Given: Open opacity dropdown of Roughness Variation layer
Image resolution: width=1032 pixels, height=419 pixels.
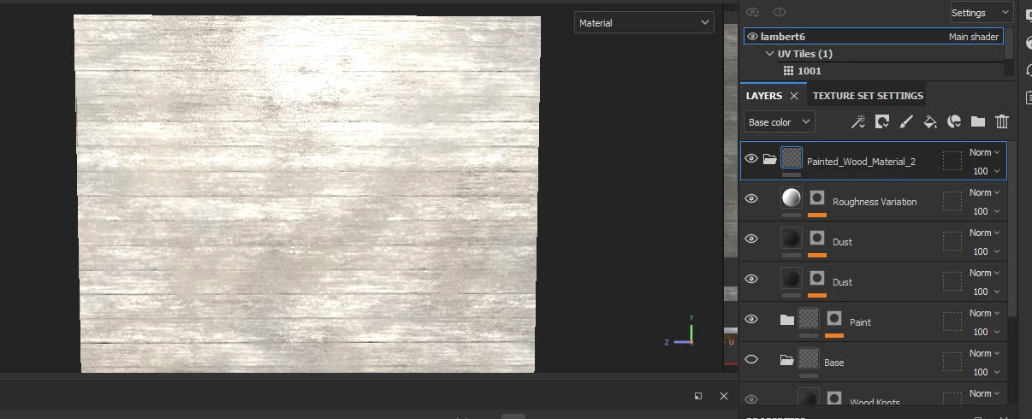Looking at the screenshot, I should 987,211.
